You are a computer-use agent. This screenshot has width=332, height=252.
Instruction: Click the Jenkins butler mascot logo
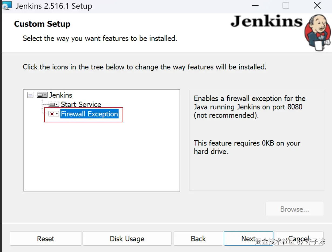pos(318,33)
